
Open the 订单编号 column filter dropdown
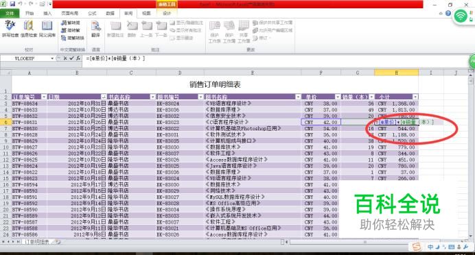(44, 97)
